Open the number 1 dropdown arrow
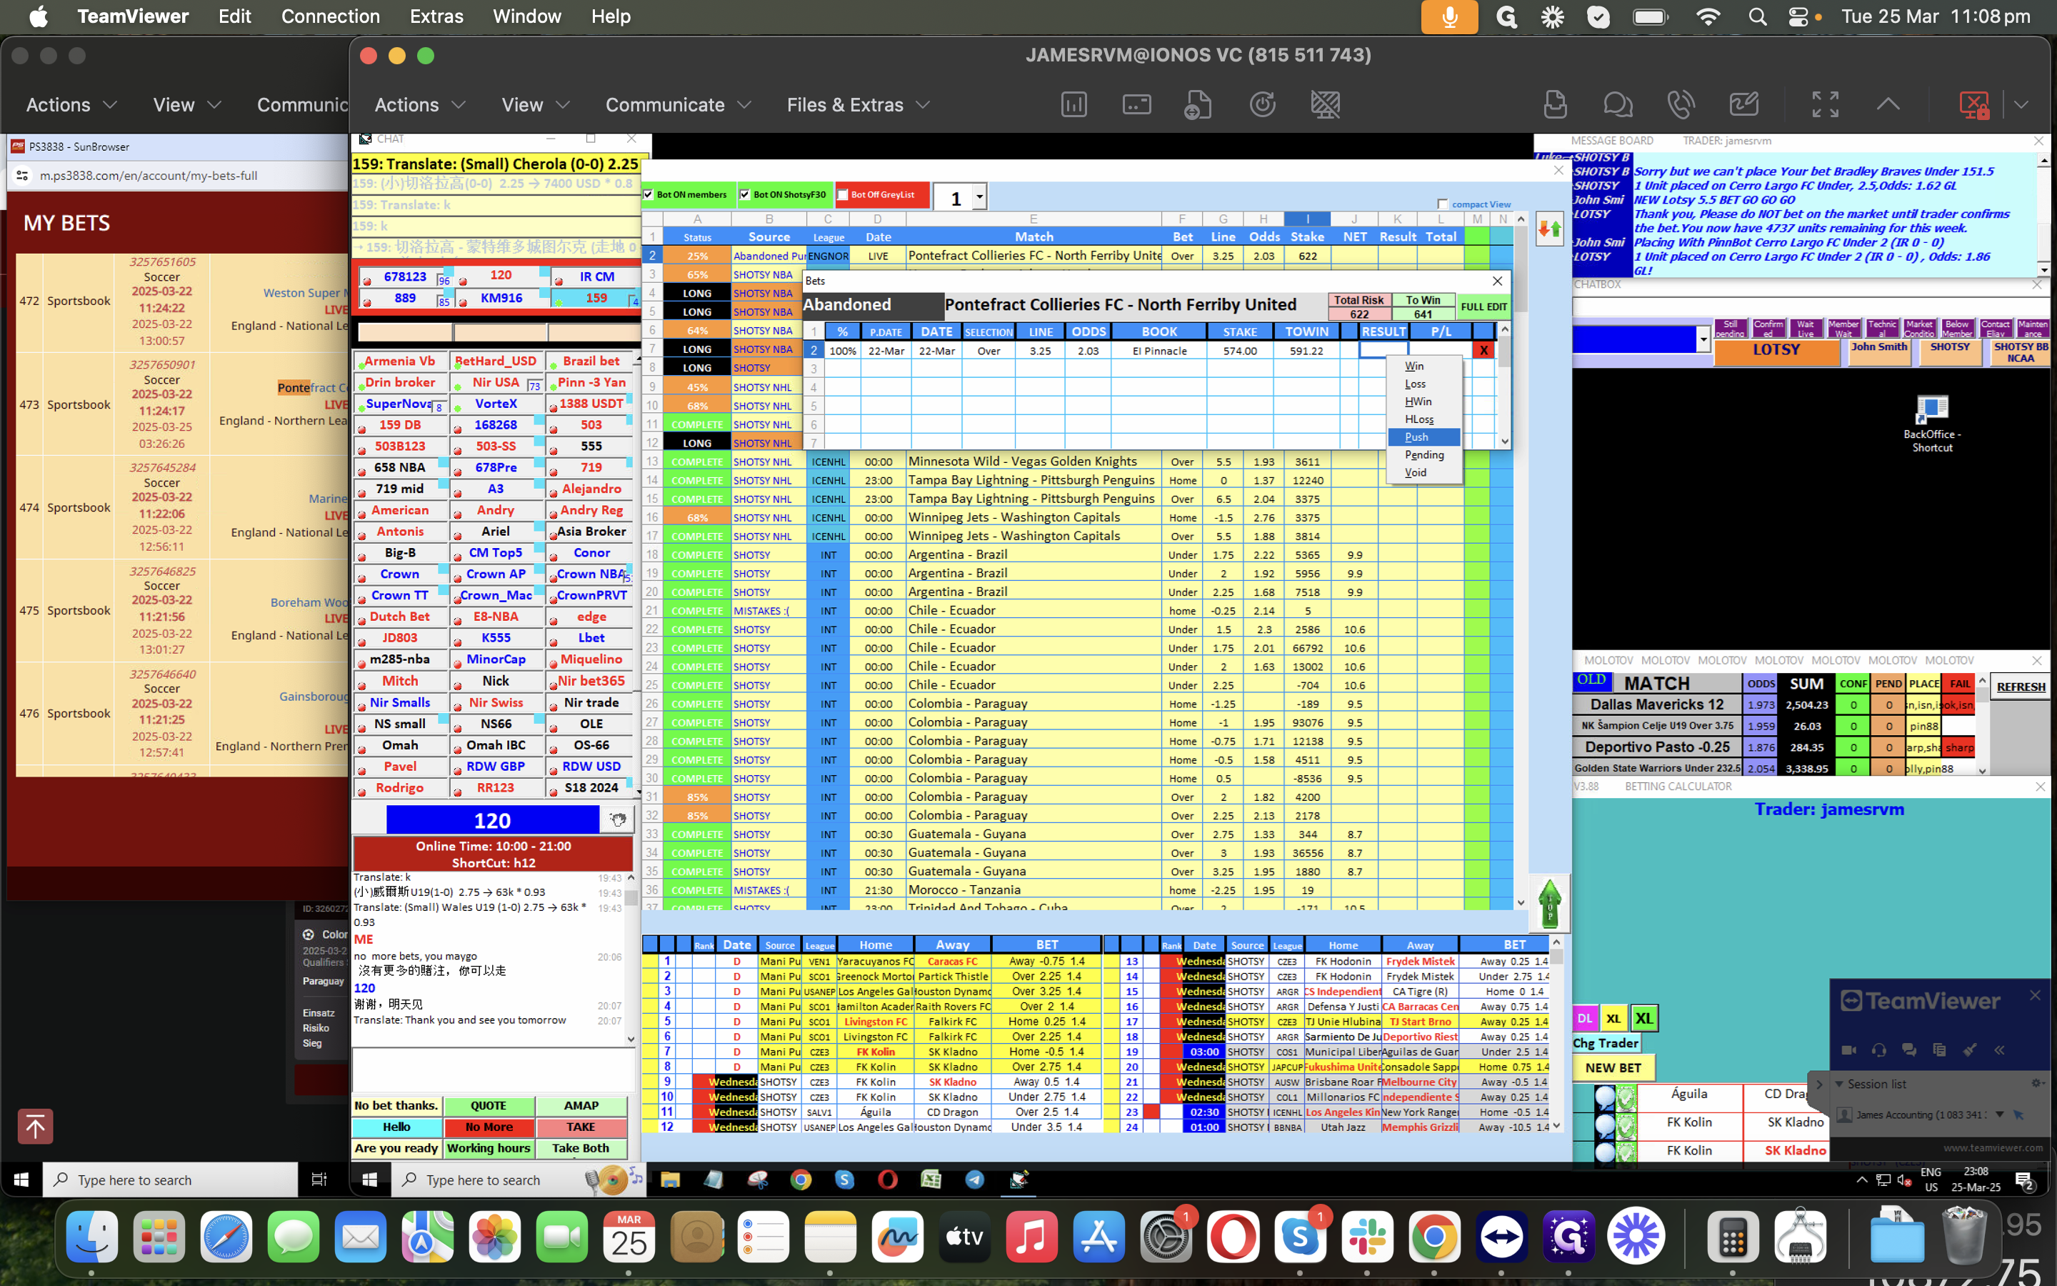This screenshot has width=2057, height=1286. pyautogui.click(x=979, y=197)
